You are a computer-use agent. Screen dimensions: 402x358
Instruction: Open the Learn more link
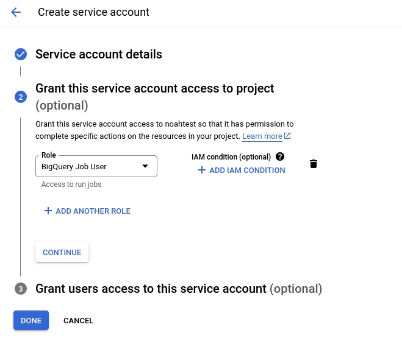262,136
